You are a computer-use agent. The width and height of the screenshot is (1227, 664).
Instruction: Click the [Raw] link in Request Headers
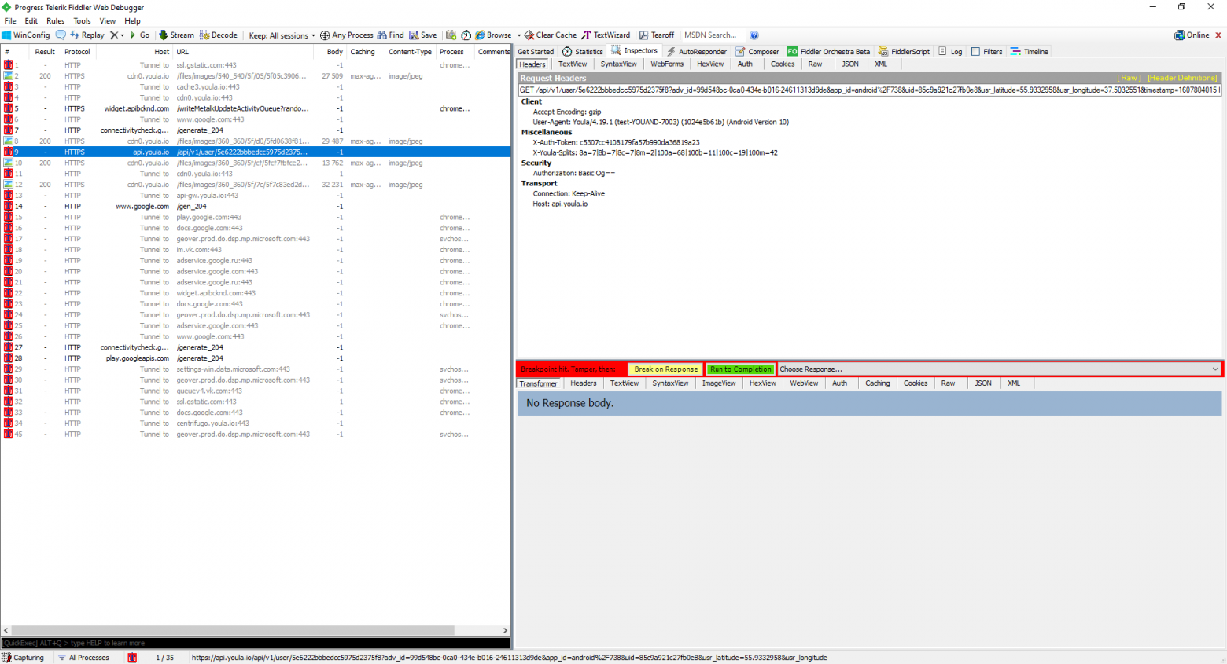tap(1129, 79)
